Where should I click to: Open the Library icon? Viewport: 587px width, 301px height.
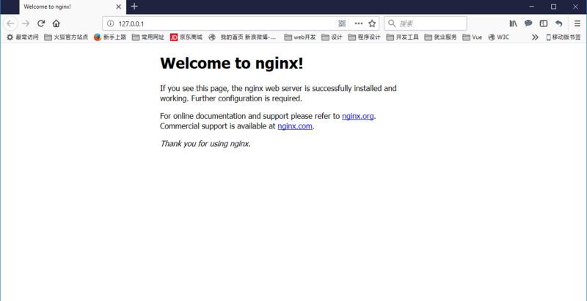pos(513,23)
